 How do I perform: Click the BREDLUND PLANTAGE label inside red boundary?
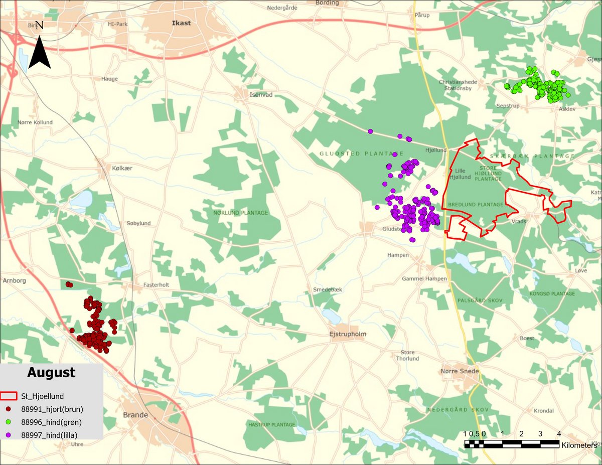click(x=475, y=205)
